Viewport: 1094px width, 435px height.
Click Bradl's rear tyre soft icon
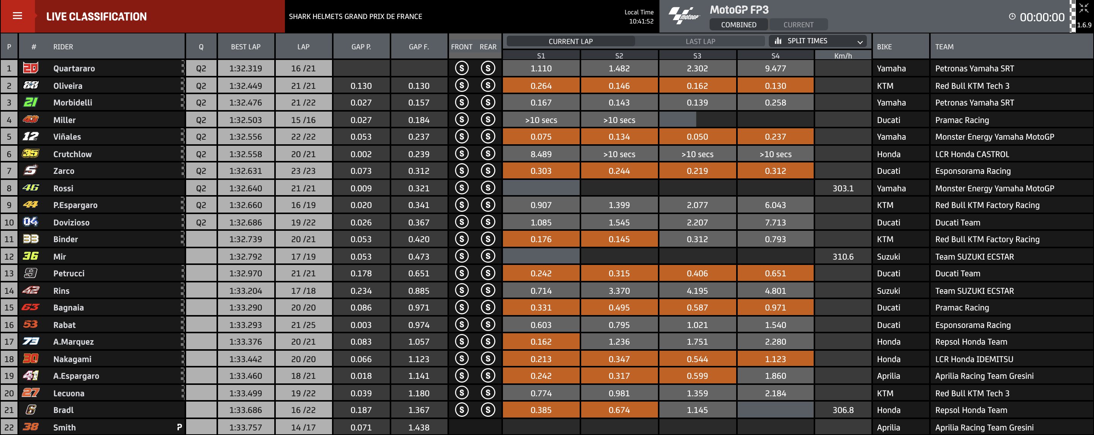(488, 410)
